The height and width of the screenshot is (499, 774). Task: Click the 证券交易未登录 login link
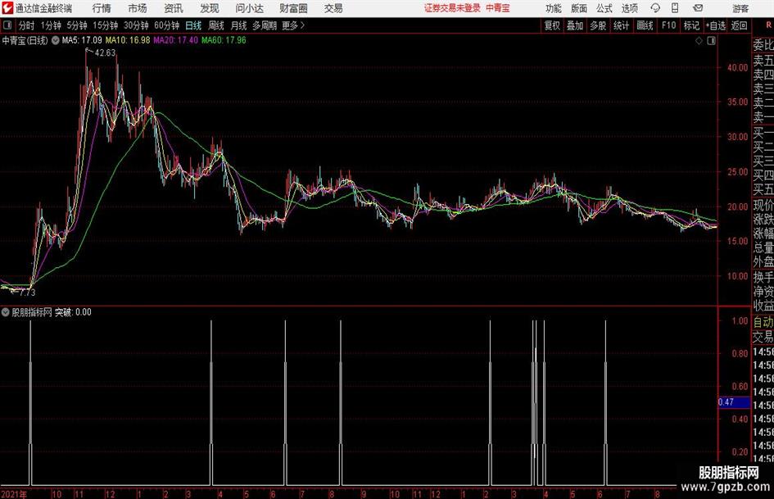(x=452, y=8)
